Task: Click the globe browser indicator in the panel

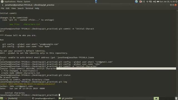Action: tap(136, 1)
